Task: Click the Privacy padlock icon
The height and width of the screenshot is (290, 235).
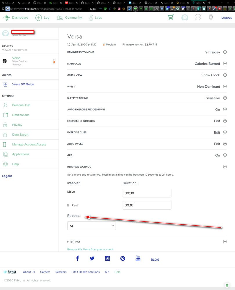Action: [x=5, y=125]
